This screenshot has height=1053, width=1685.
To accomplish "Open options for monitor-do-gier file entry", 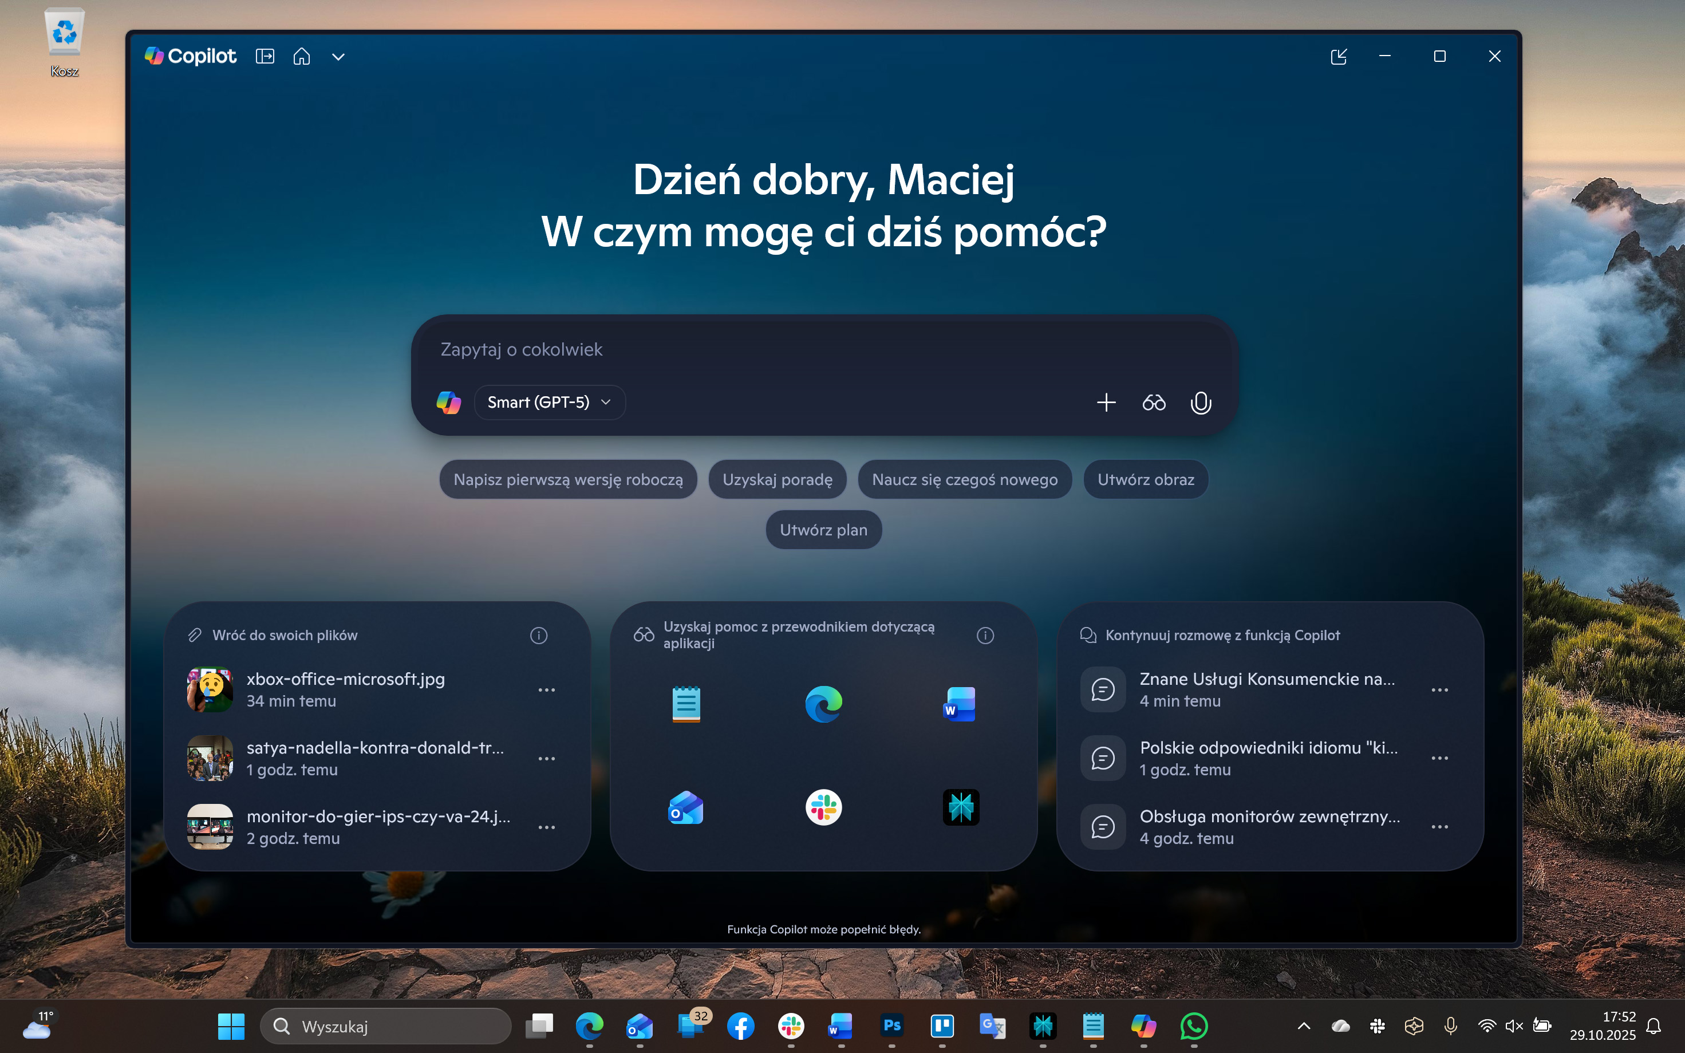I will tap(547, 827).
